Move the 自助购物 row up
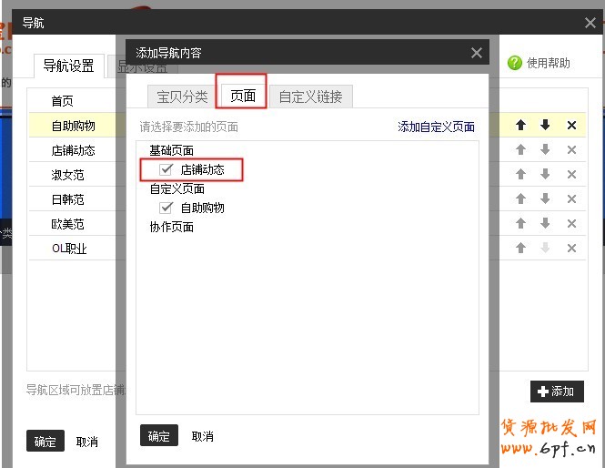The image size is (605, 468). tap(521, 126)
